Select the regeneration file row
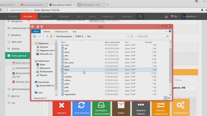Viewport: 207px width, 116px height. coord(109,94)
